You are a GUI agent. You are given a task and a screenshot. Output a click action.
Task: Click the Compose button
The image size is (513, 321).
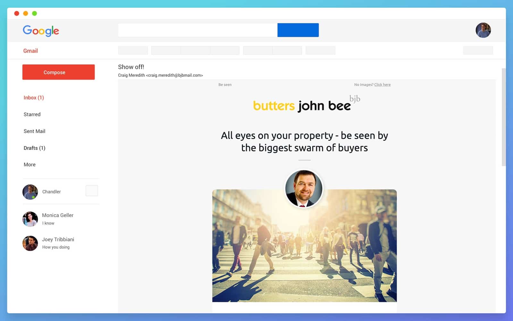[58, 72]
